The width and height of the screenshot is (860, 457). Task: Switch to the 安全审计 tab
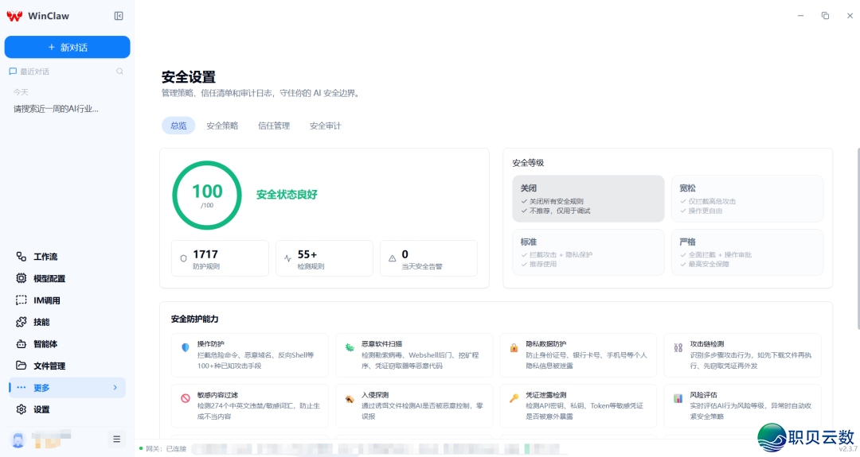(x=325, y=126)
